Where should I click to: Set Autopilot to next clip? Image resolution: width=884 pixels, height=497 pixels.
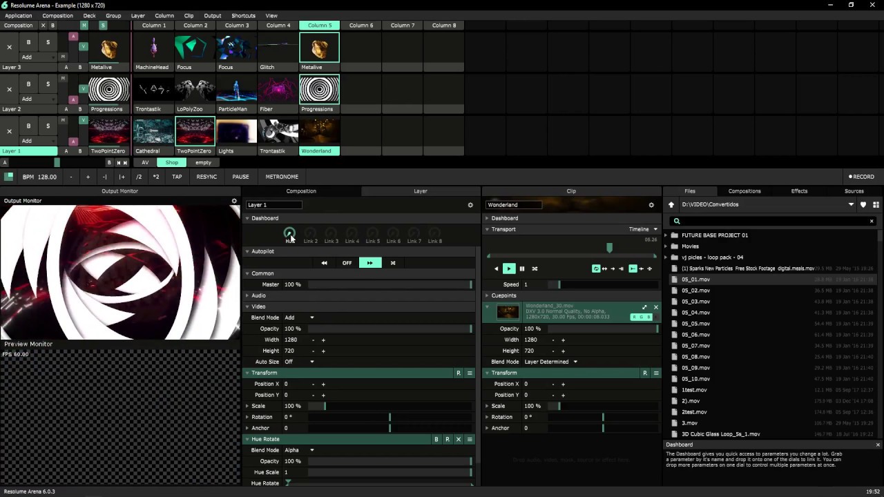tap(369, 263)
